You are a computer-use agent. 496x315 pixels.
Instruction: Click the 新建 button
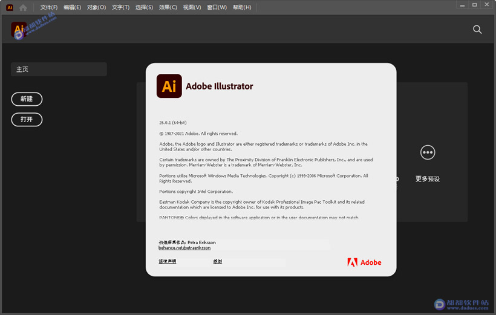(x=27, y=99)
